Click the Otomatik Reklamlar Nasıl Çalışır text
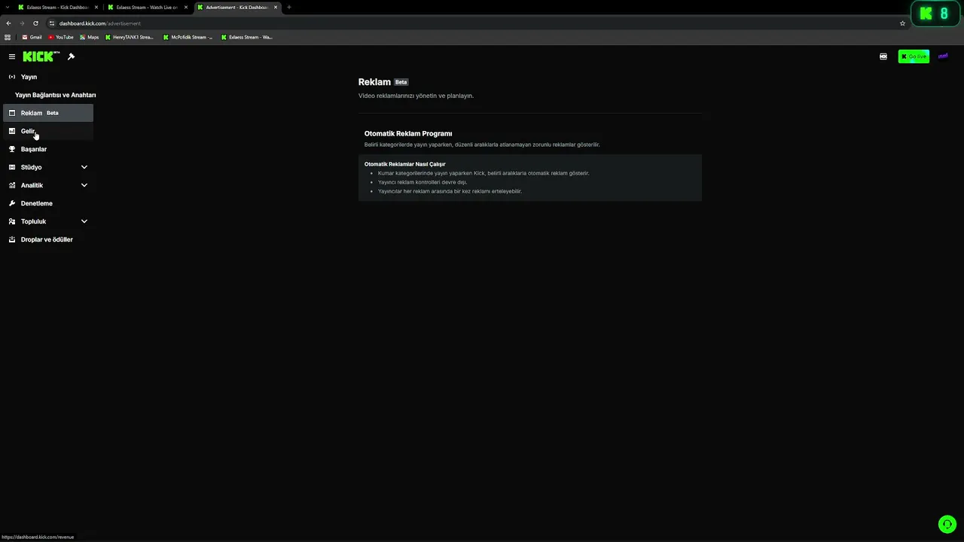Screen dimensions: 964x542 click(x=405, y=164)
